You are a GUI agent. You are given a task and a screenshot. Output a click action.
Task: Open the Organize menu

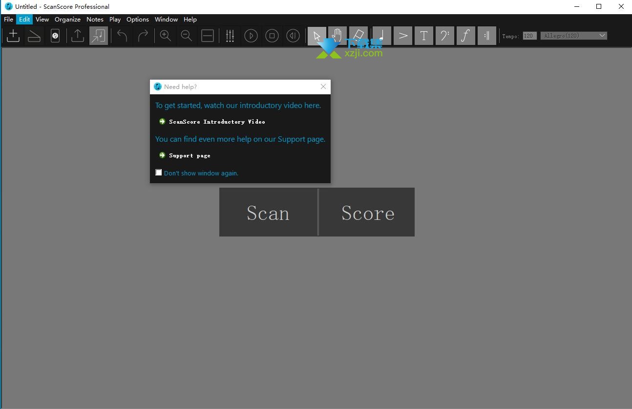[x=67, y=20]
